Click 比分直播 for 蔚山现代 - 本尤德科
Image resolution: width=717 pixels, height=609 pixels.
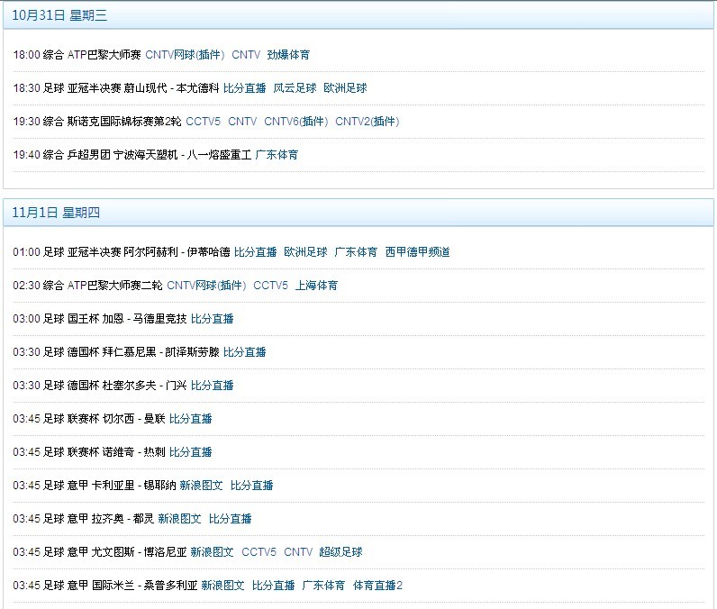[245, 88]
